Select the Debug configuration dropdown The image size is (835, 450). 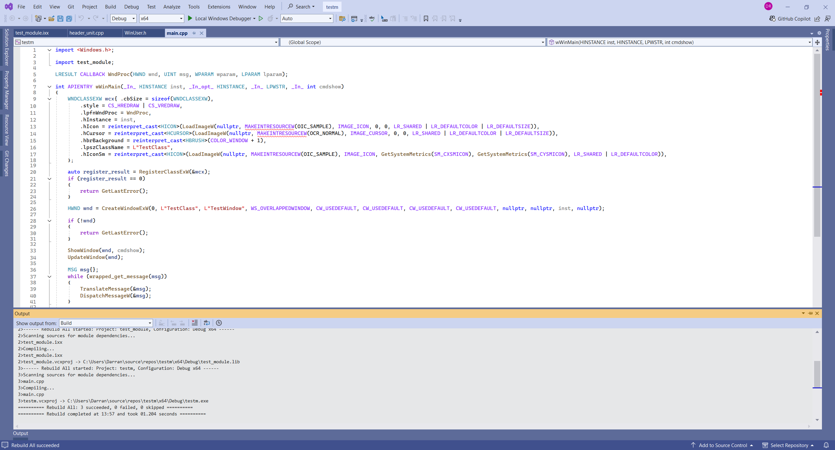point(122,18)
